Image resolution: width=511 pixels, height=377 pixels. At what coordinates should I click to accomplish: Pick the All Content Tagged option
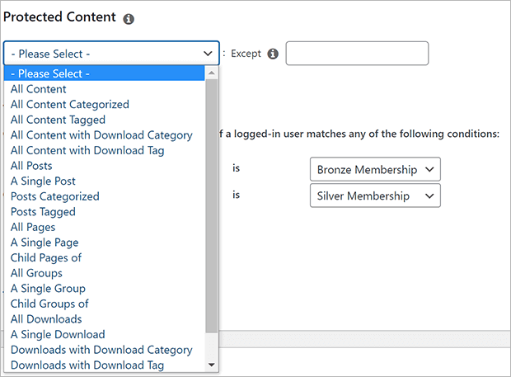point(105,120)
